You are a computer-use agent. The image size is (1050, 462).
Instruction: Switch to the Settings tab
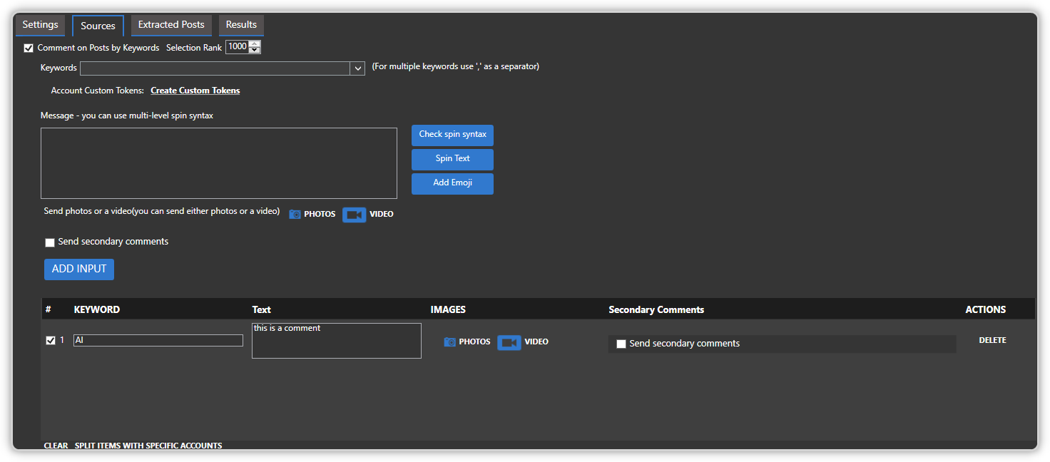pos(40,24)
